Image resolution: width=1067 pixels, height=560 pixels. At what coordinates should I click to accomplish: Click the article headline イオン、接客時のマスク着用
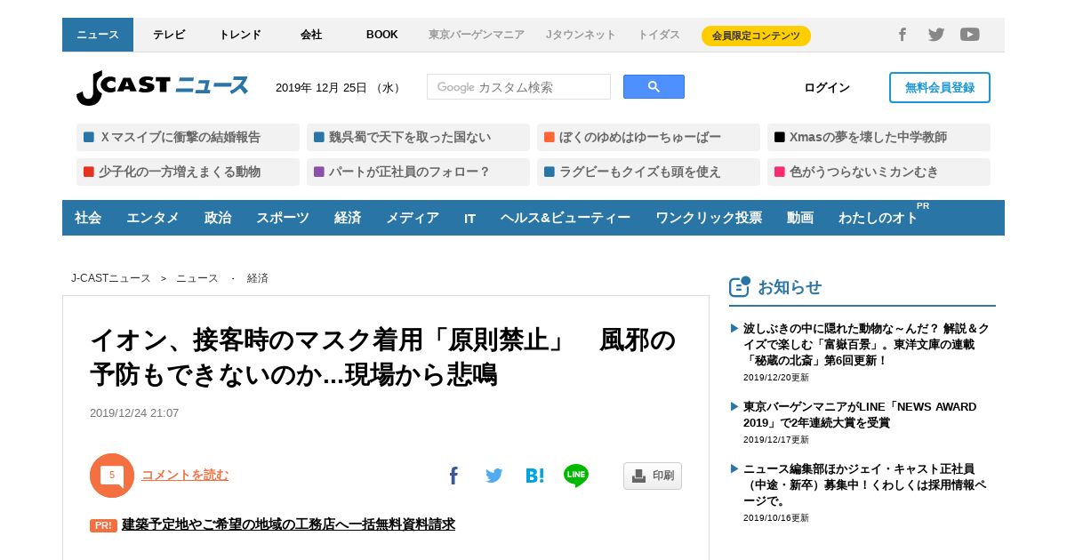(x=383, y=357)
